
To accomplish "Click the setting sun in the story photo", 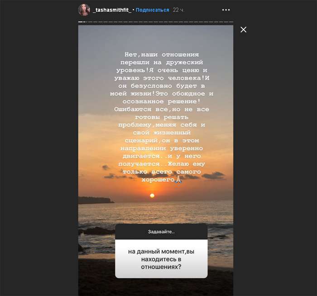I will (152, 196).
